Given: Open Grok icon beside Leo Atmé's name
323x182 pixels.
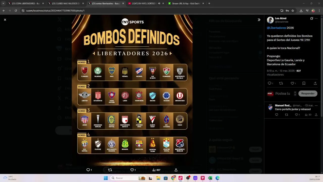Looking at the screenshot, I should click(x=312, y=18).
